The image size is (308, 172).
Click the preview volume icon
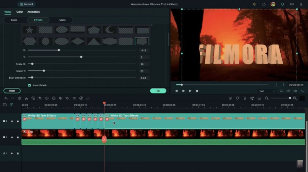pos(295,91)
